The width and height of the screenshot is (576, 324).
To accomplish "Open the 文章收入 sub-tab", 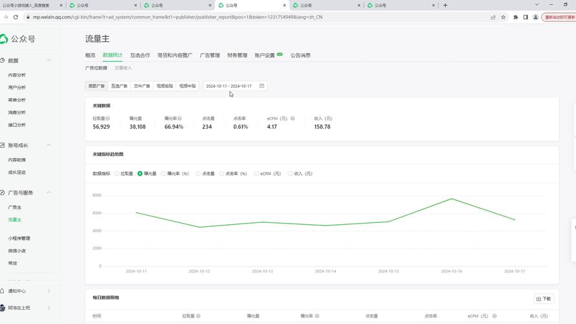I will pos(123,68).
